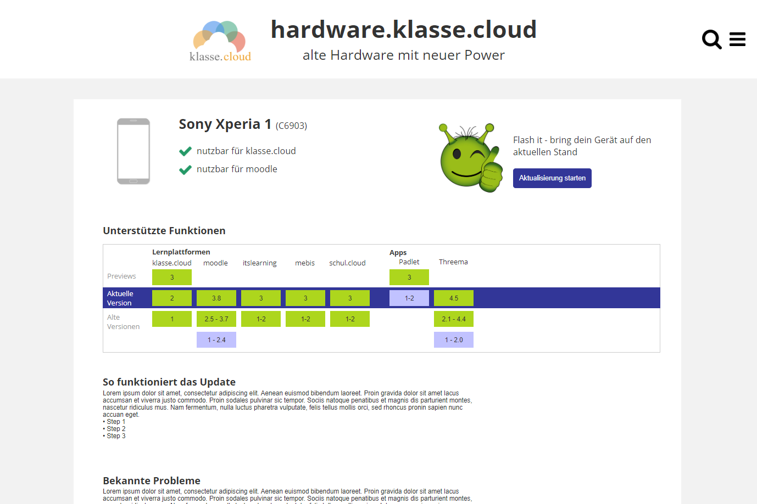
Task: Click the grey smartphone device image
Action: tap(133, 151)
